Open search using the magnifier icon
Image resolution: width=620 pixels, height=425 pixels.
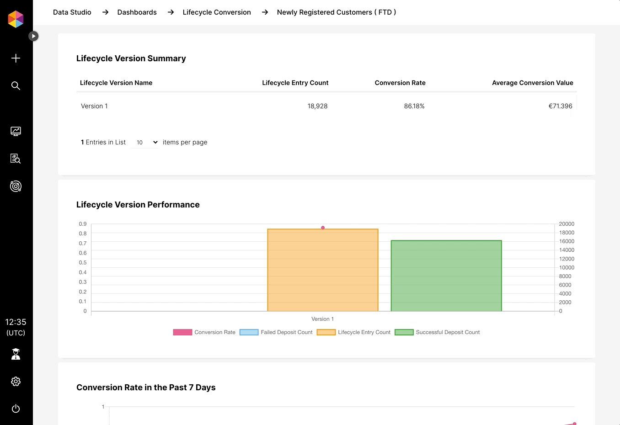coord(16,85)
